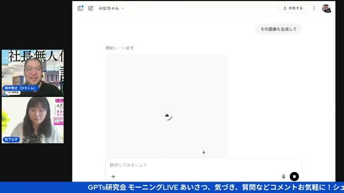344x193 pixels.
Task: Stop generation with the black stop button
Action: click(294, 176)
